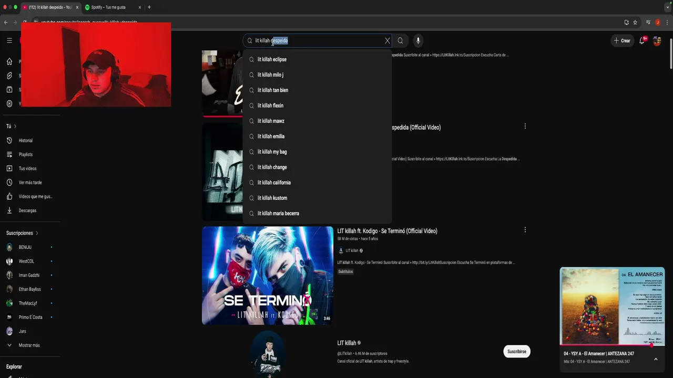Open a new browser tab
This screenshot has height=378, width=673.
click(149, 7)
